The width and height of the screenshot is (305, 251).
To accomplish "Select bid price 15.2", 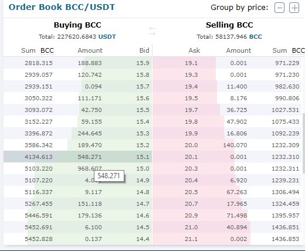I will pos(143,145).
